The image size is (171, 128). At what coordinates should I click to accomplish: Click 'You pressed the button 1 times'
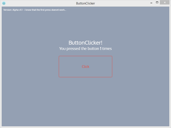85,49
